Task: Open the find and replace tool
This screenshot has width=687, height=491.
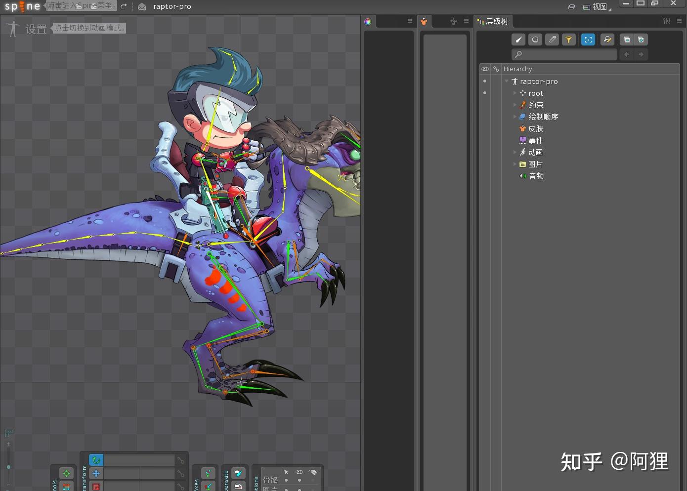Action: pyautogui.click(x=607, y=40)
